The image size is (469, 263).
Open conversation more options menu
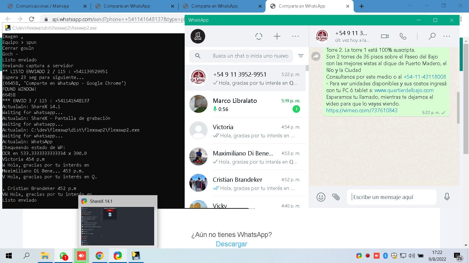447,36
